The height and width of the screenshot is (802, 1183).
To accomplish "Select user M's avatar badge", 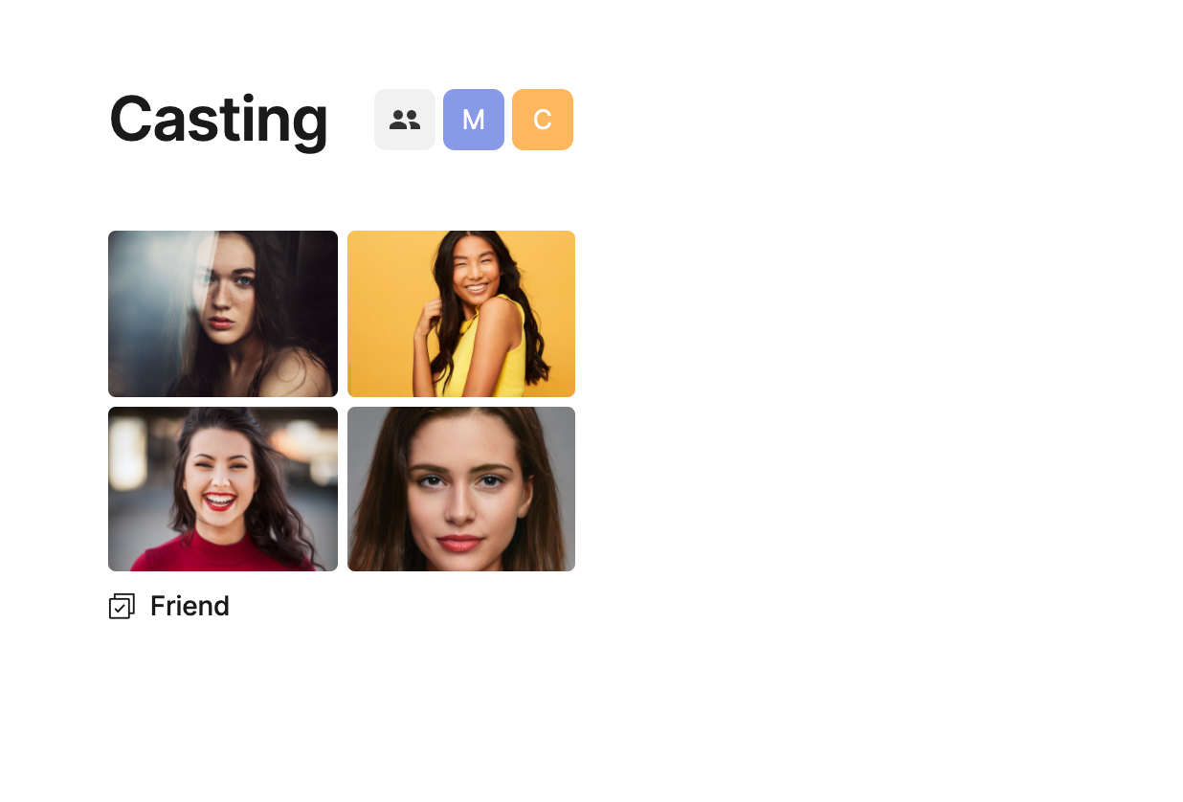I will (x=474, y=120).
